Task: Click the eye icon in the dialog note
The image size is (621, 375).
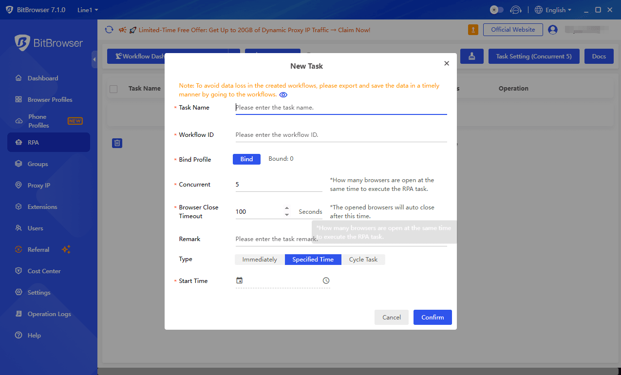Action: [x=283, y=94]
